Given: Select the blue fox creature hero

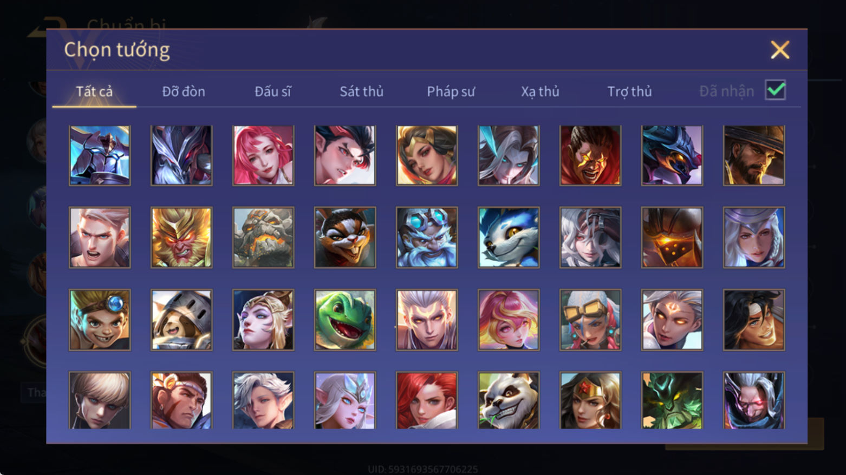Looking at the screenshot, I should [509, 237].
